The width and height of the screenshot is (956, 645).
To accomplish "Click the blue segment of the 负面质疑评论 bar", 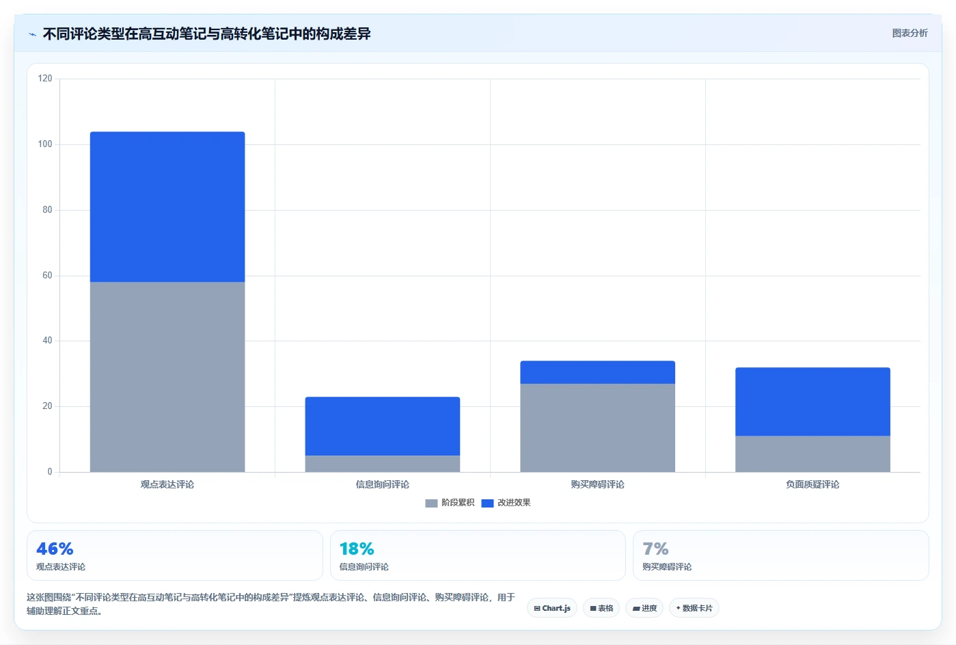I will pyautogui.click(x=813, y=402).
